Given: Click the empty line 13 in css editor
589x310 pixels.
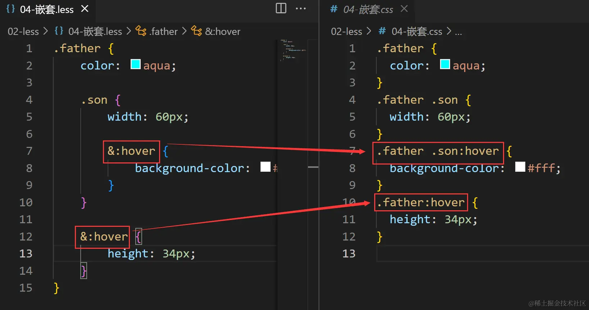Looking at the screenshot, I should tap(483, 254).
